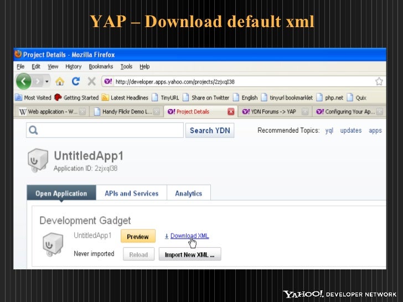This screenshot has width=403, height=302.
Task: Open the navigation history dropdown arrow
Action: click(x=46, y=81)
